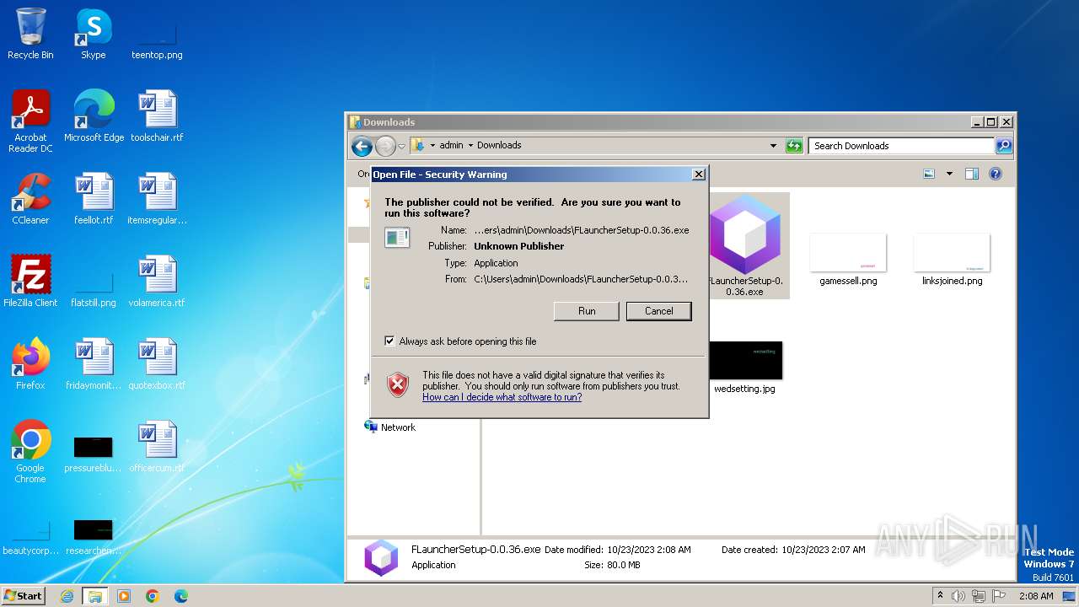
Task: Launch Firefox desktop shortcut
Action: click(x=30, y=363)
